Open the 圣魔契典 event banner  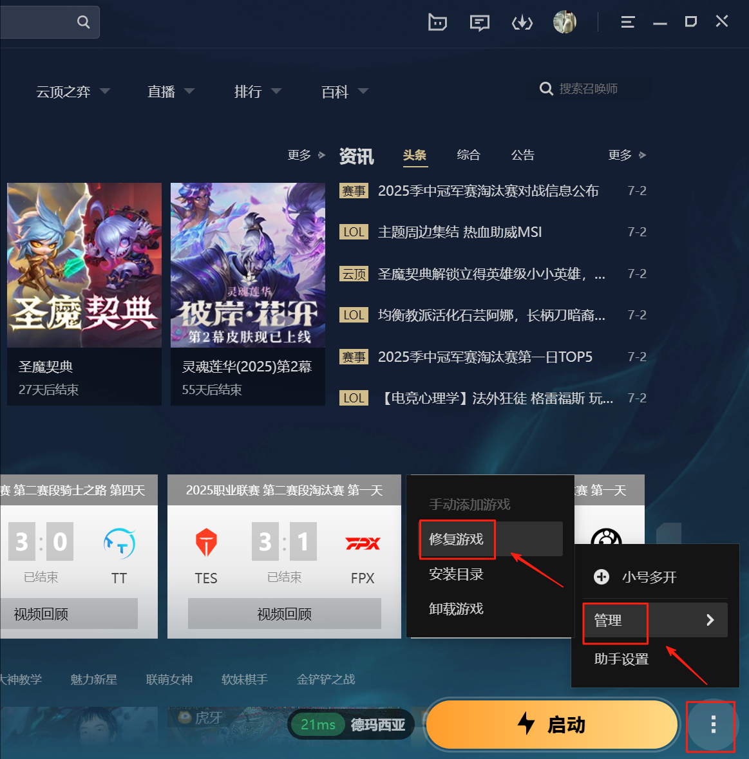[x=84, y=265]
